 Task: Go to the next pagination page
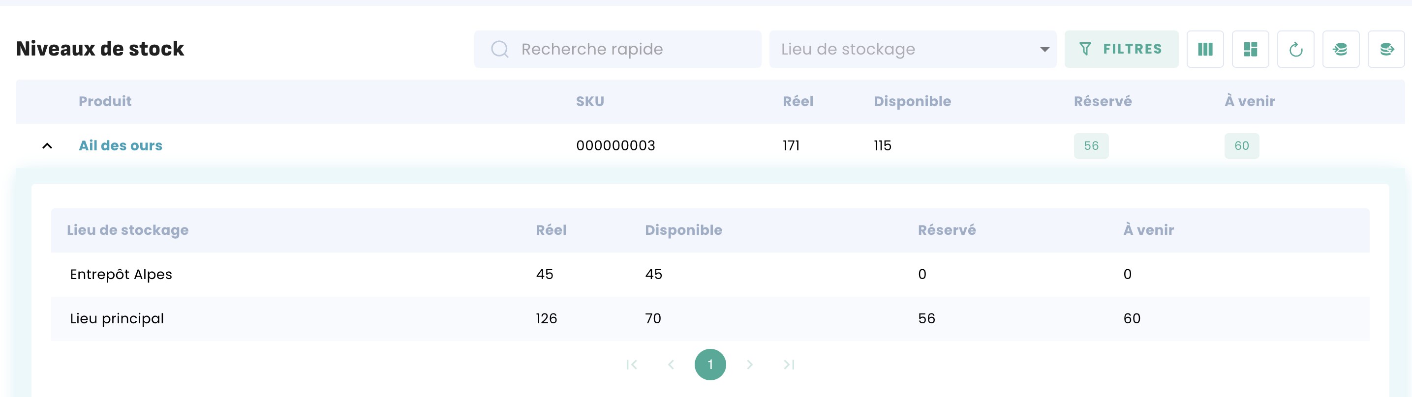[x=750, y=365]
